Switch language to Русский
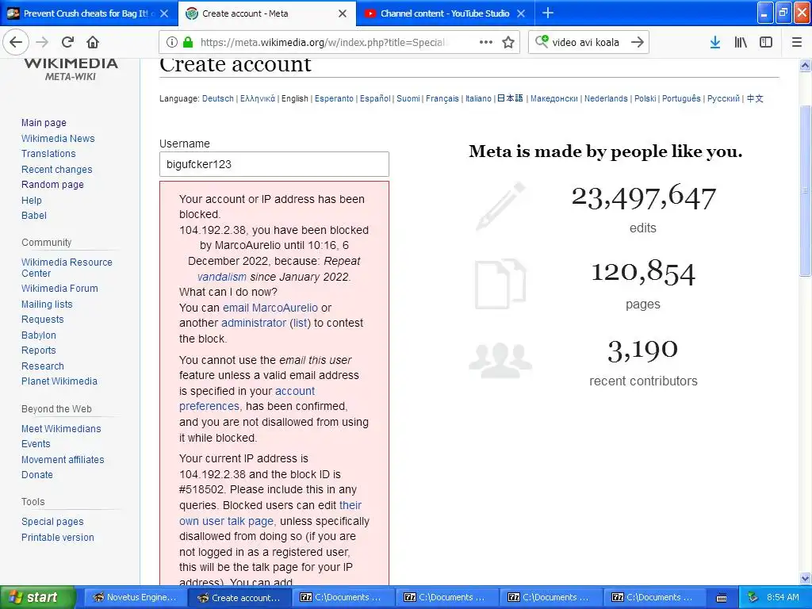Image resolution: width=812 pixels, height=609 pixels. (x=723, y=98)
